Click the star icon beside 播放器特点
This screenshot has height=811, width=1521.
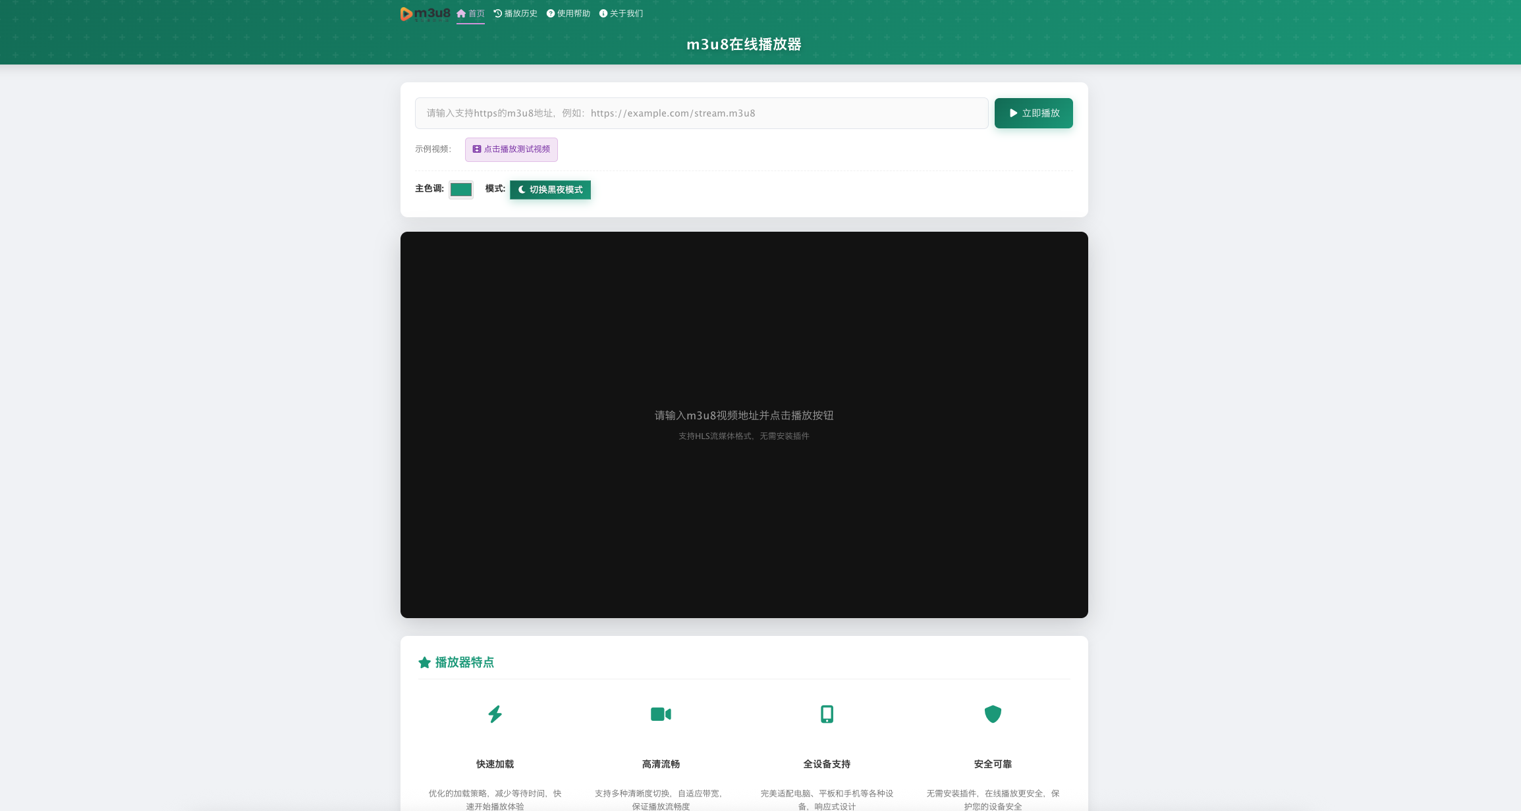(424, 663)
